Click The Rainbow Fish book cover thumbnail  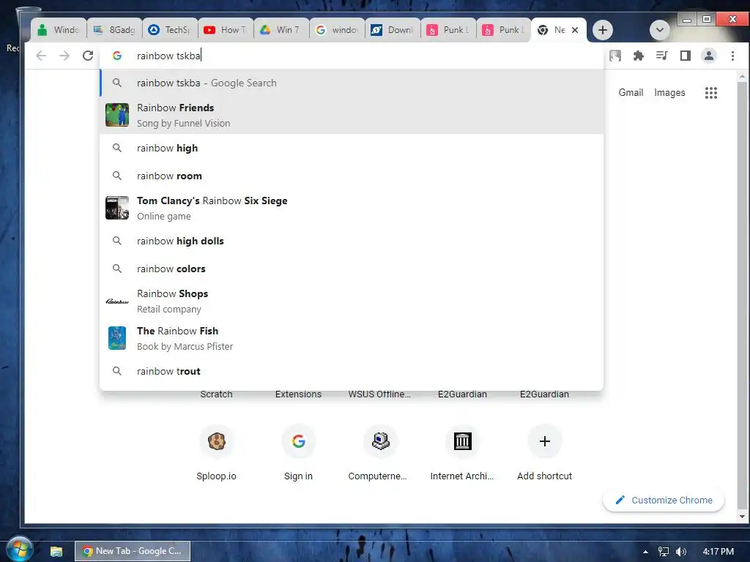point(117,338)
